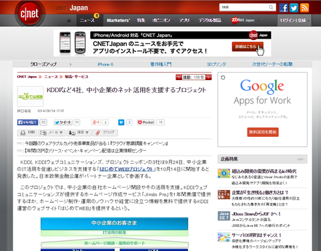Reload the Google ad refresh icon
Screen dimensions: 321x251
[x=223, y=77]
